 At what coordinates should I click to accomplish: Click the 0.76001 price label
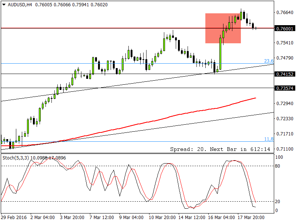point(285,28)
